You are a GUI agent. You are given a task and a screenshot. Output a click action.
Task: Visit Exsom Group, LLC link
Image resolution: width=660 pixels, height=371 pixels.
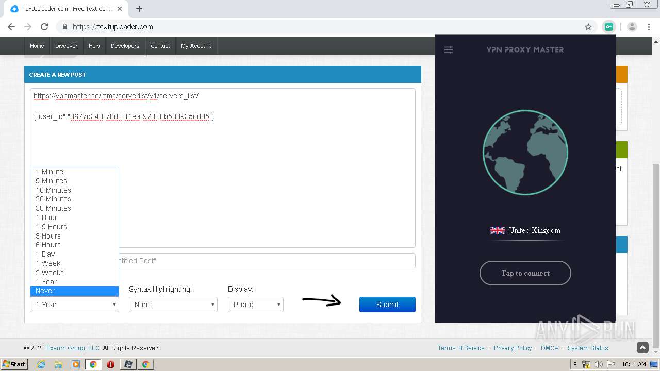click(73, 348)
